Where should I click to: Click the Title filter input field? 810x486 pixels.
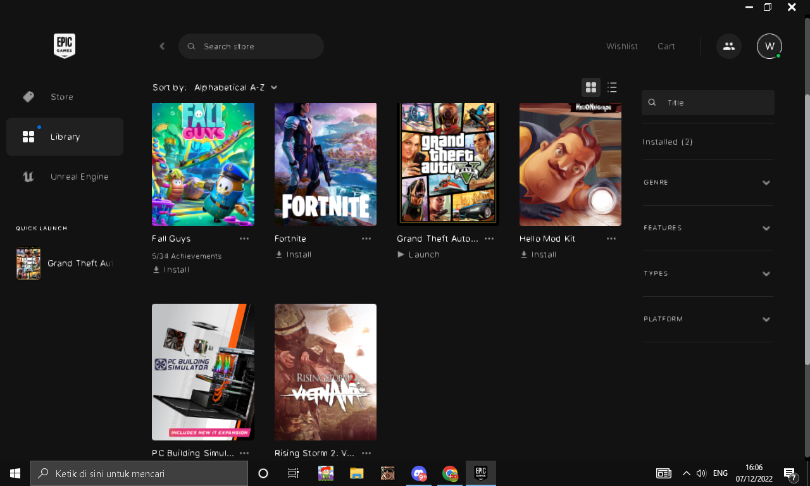point(708,102)
